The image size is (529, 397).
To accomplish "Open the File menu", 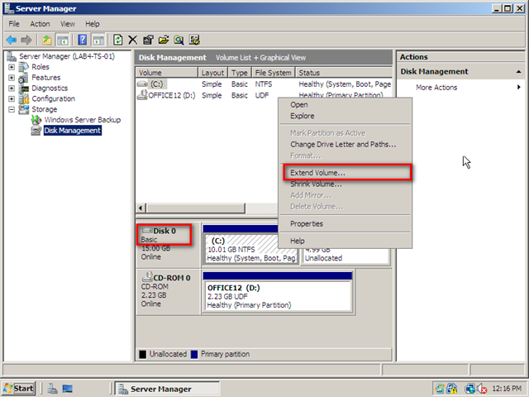I will (x=14, y=24).
